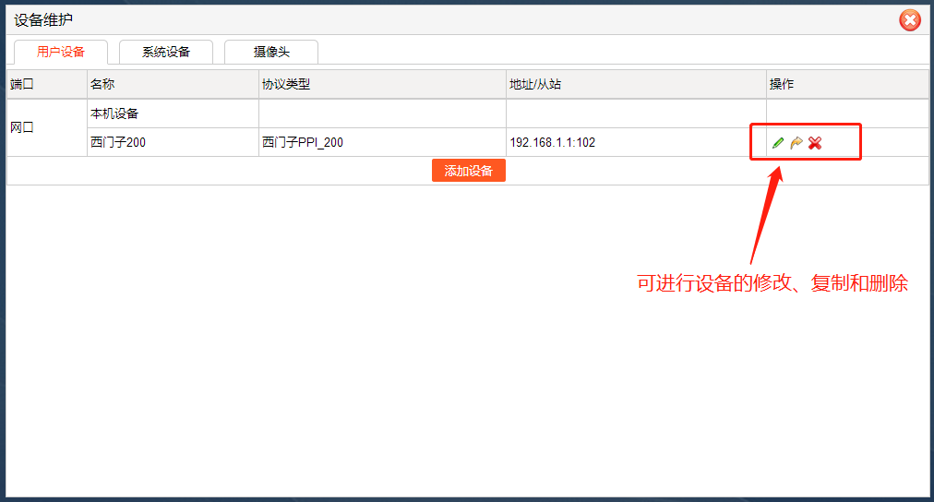Delete the 西门子200 device with the red X
This screenshot has width=934, height=502.
pyautogui.click(x=815, y=143)
